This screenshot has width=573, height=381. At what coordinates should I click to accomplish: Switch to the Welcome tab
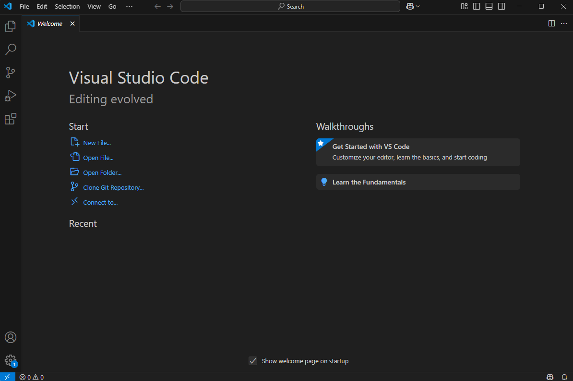point(48,23)
